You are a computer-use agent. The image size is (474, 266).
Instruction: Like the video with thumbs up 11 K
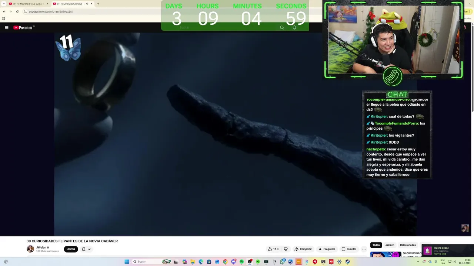coord(273,249)
